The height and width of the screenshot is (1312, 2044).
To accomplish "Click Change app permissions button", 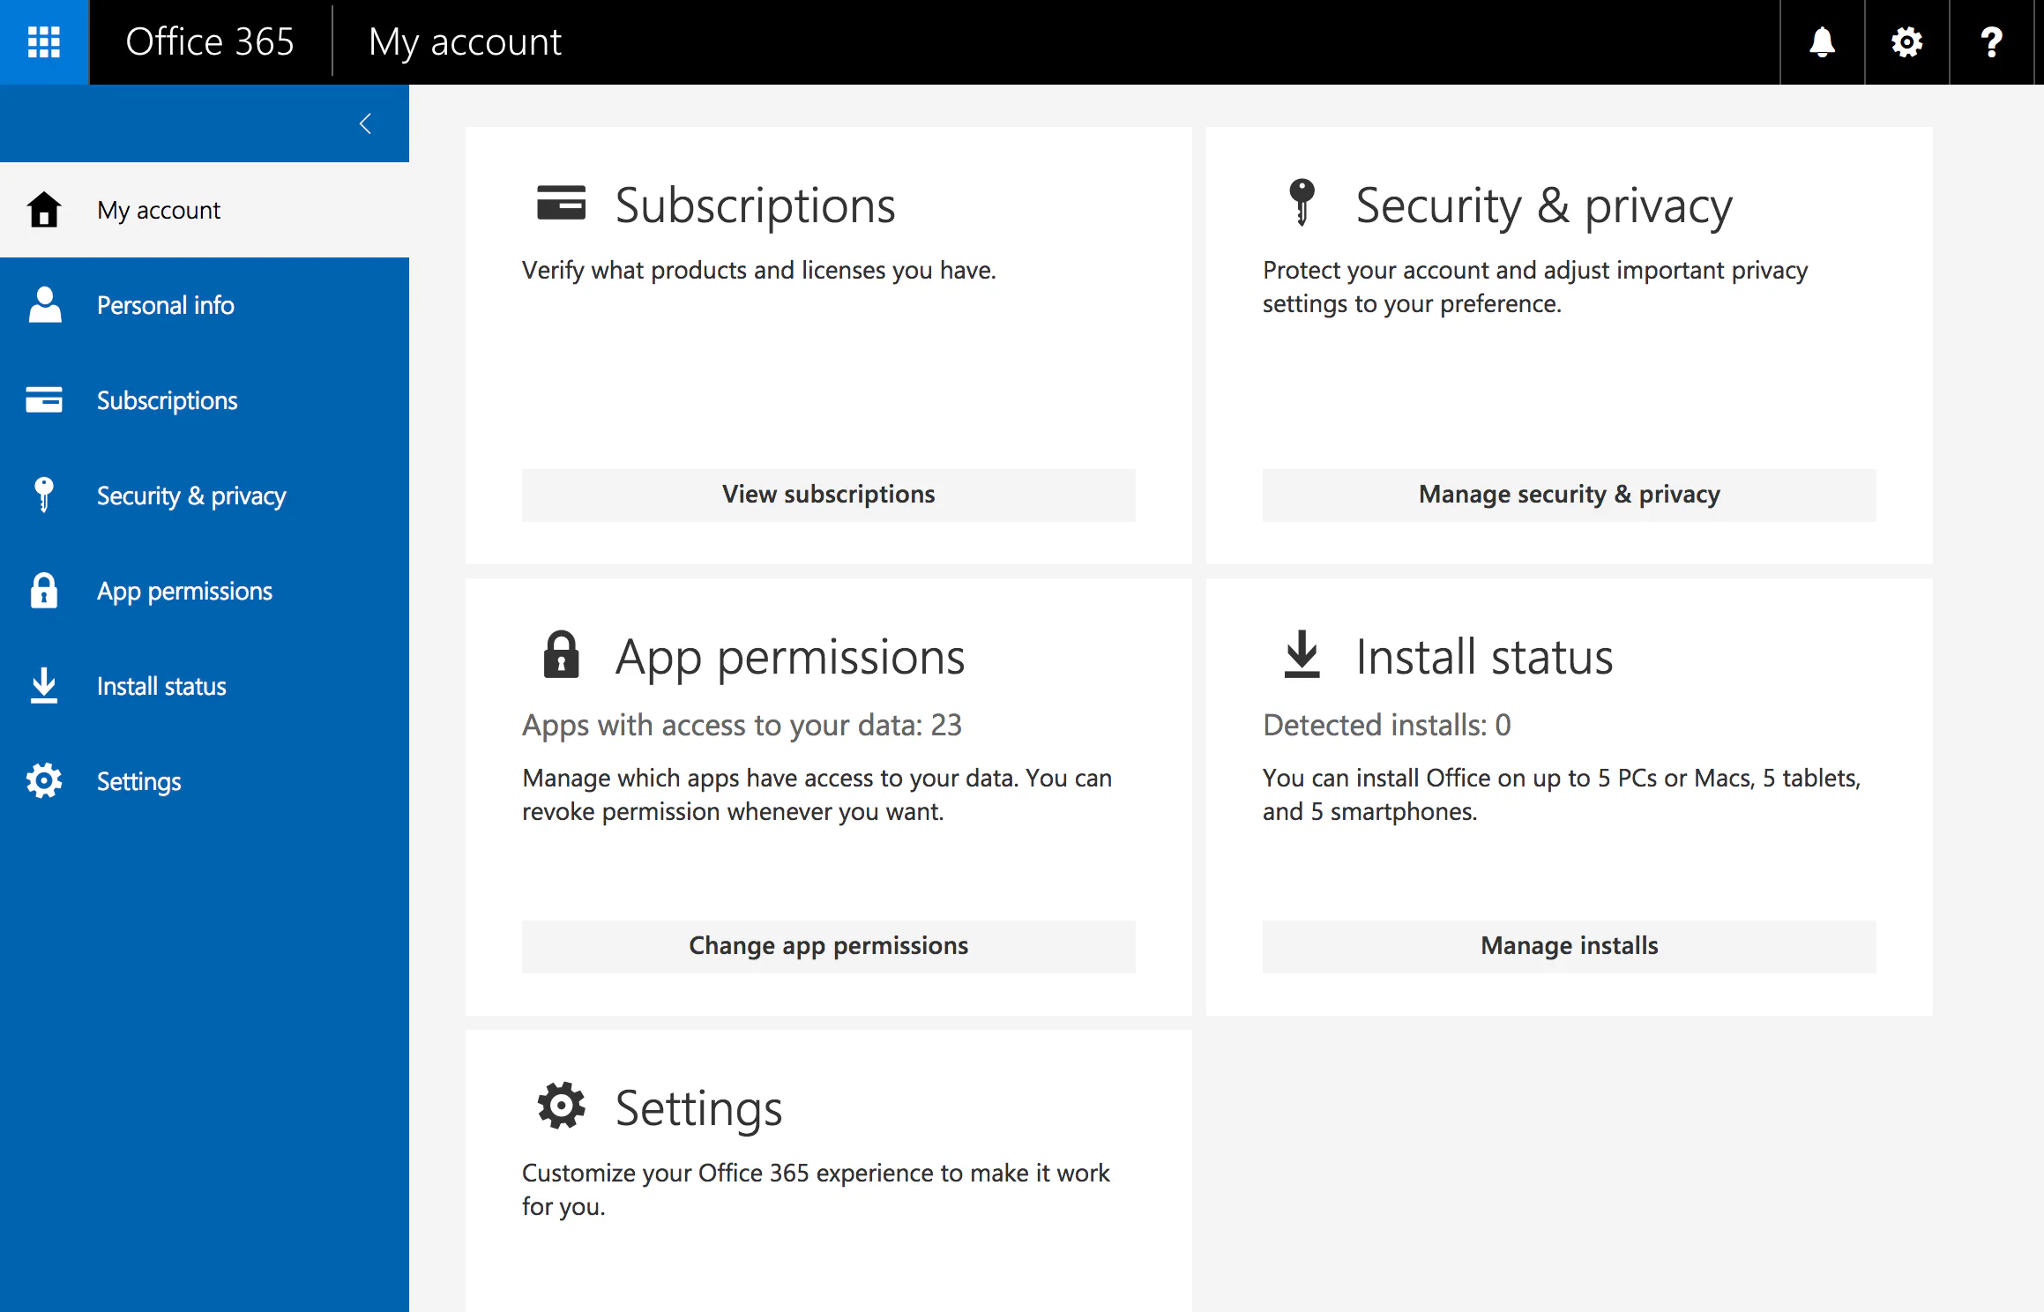I will coord(828,946).
